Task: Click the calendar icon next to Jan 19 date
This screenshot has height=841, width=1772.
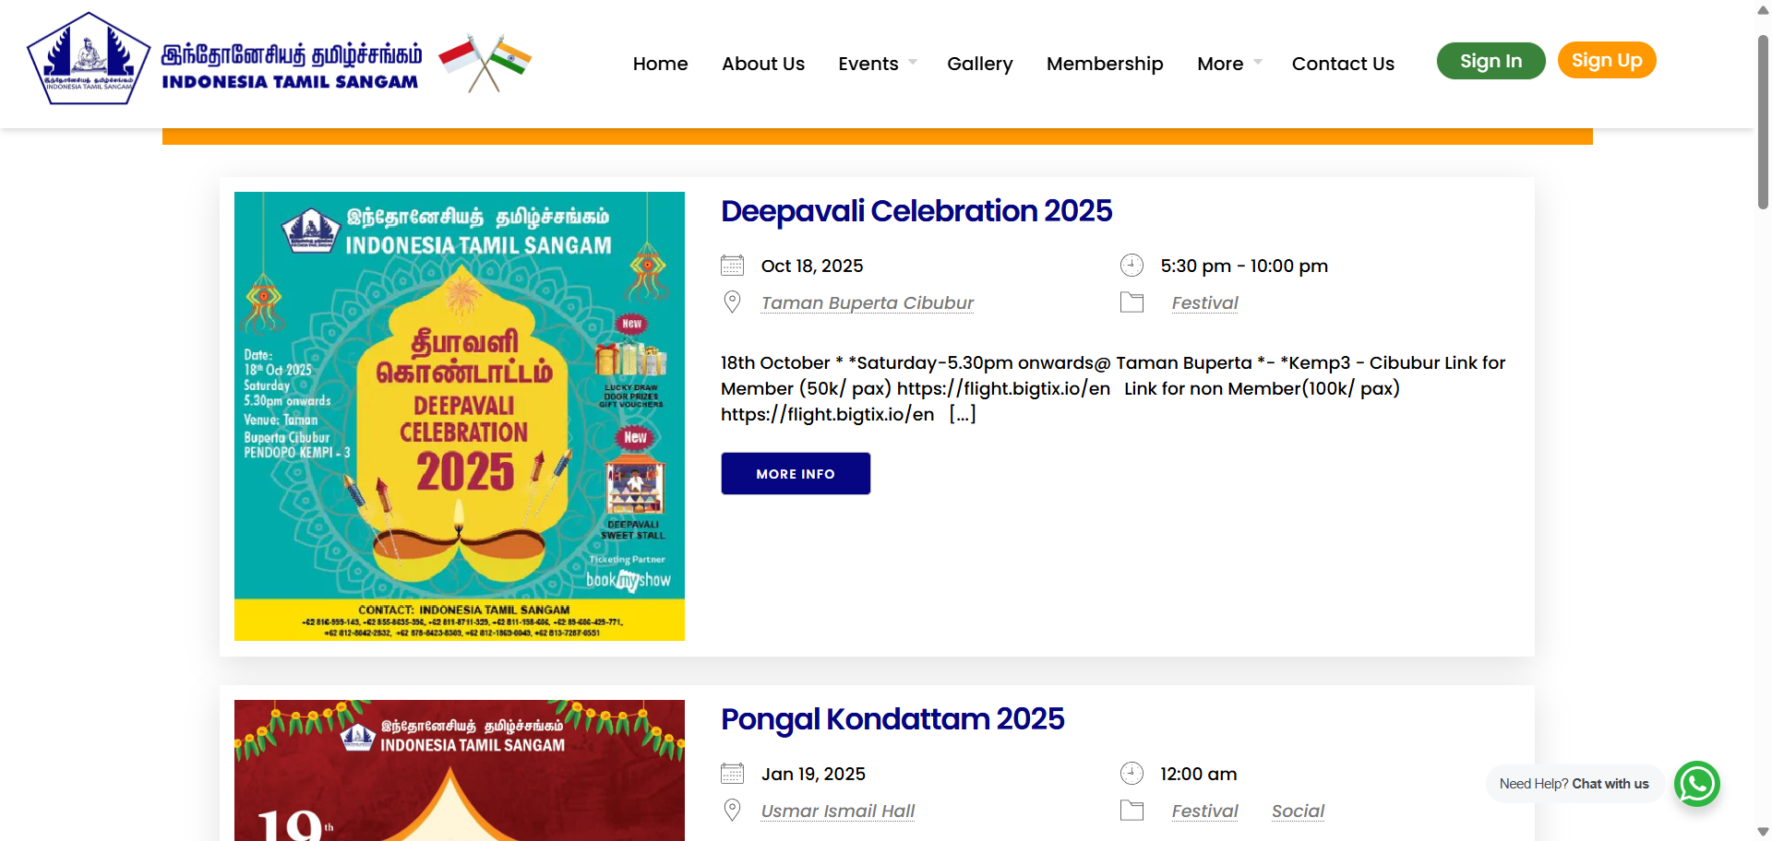Action: [x=732, y=773]
